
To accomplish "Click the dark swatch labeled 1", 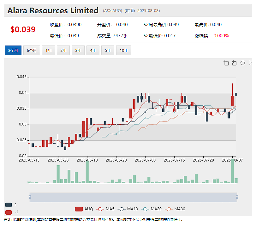I will pyautogui.click(x=9, y=205).
